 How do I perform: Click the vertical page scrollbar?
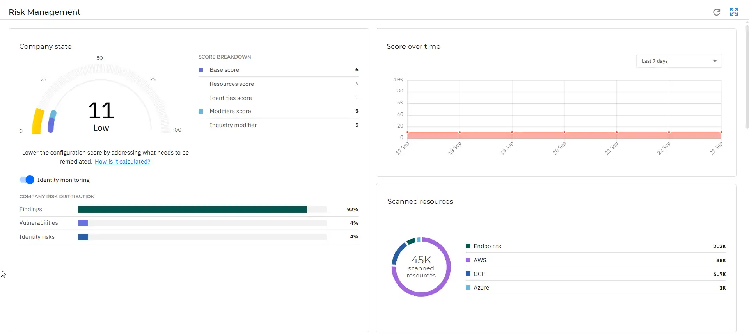coord(747,76)
